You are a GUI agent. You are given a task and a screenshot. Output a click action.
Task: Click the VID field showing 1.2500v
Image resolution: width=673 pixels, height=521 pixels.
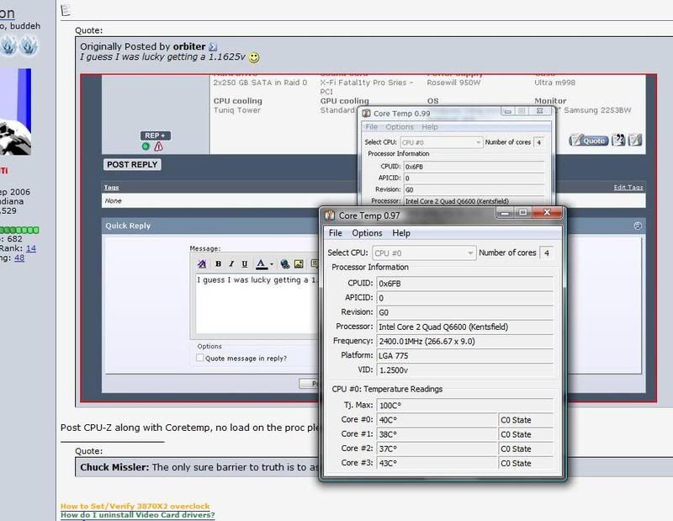tap(465, 370)
